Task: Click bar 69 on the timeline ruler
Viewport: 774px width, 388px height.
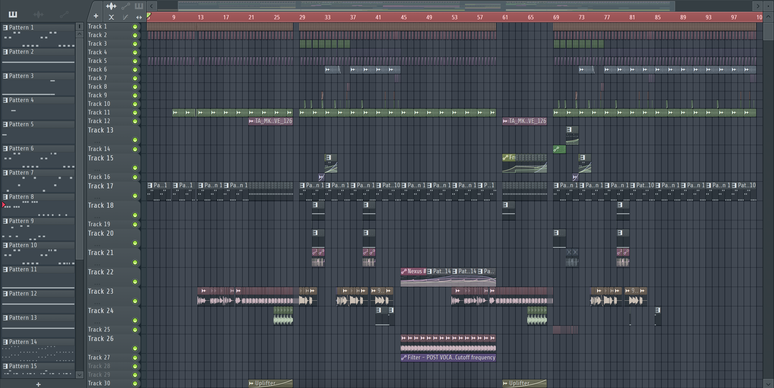Action: [x=556, y=17]
